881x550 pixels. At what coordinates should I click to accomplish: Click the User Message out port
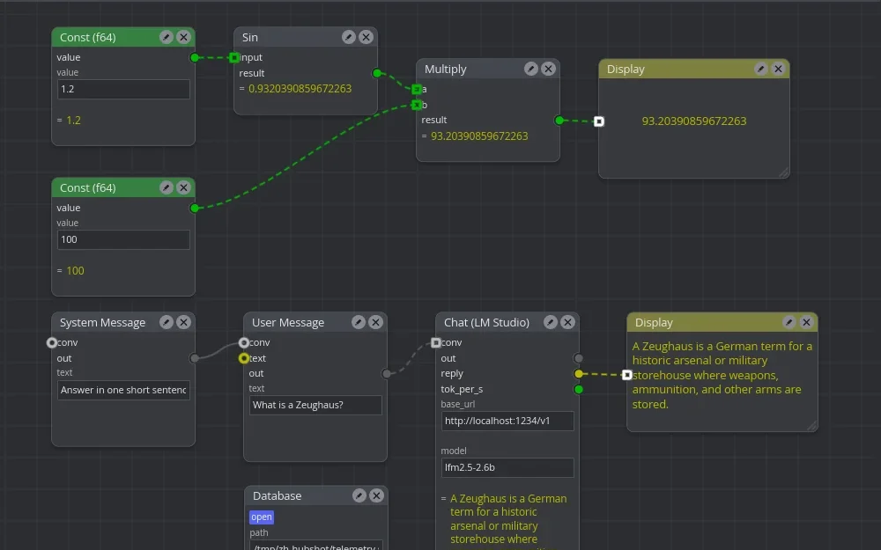(387, 374)
